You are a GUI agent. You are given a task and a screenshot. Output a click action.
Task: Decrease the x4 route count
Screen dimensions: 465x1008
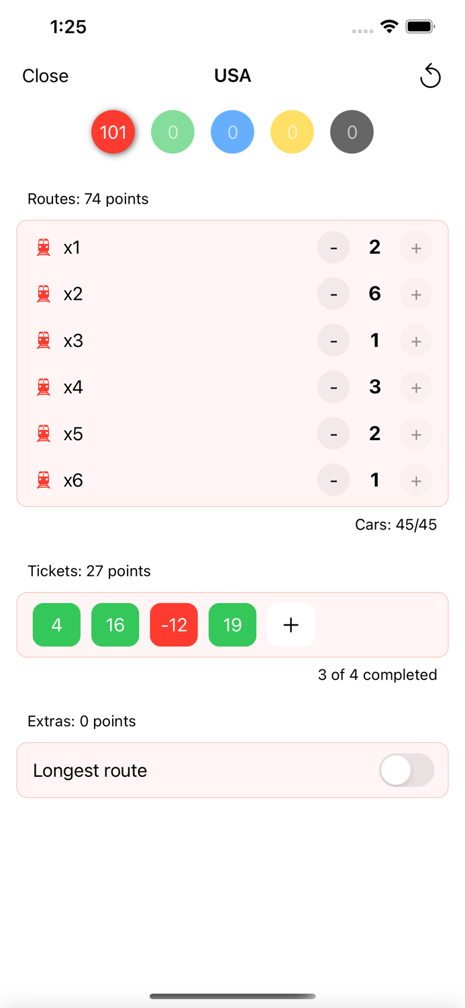point(333,387)
